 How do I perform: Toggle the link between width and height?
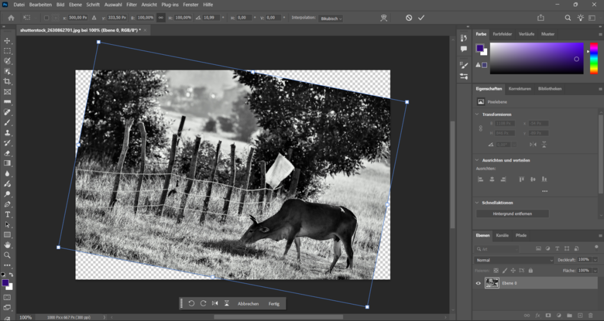[160, 18]
